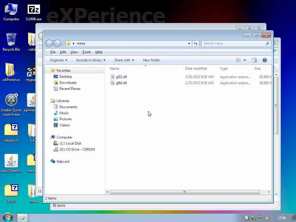Open (C:) Local Disk

pyautogui.click(x=70, y=143)
